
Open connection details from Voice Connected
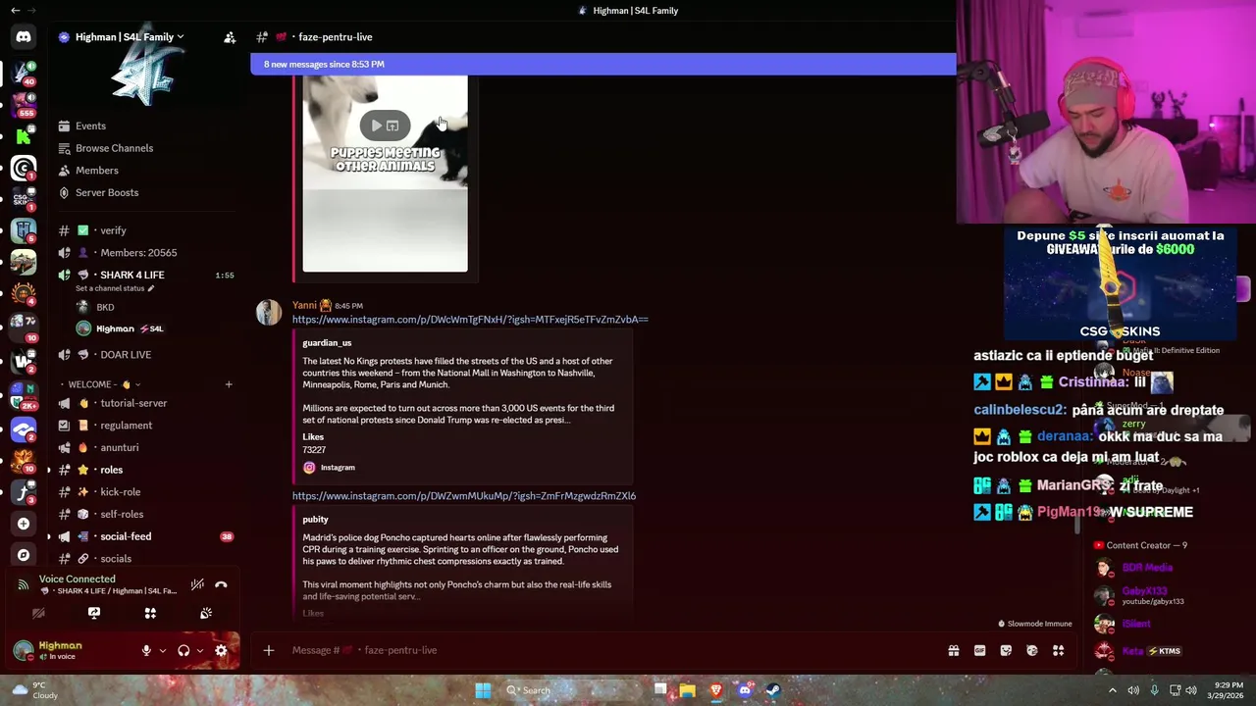pyautogui.click(x=77, y=580)
